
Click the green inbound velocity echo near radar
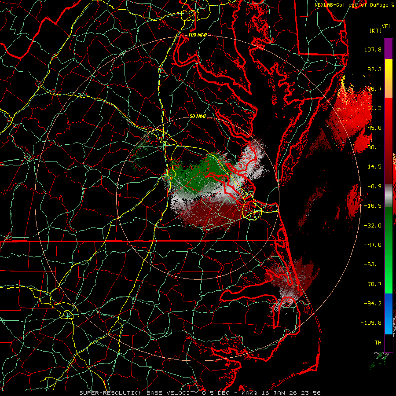[199, 177]
